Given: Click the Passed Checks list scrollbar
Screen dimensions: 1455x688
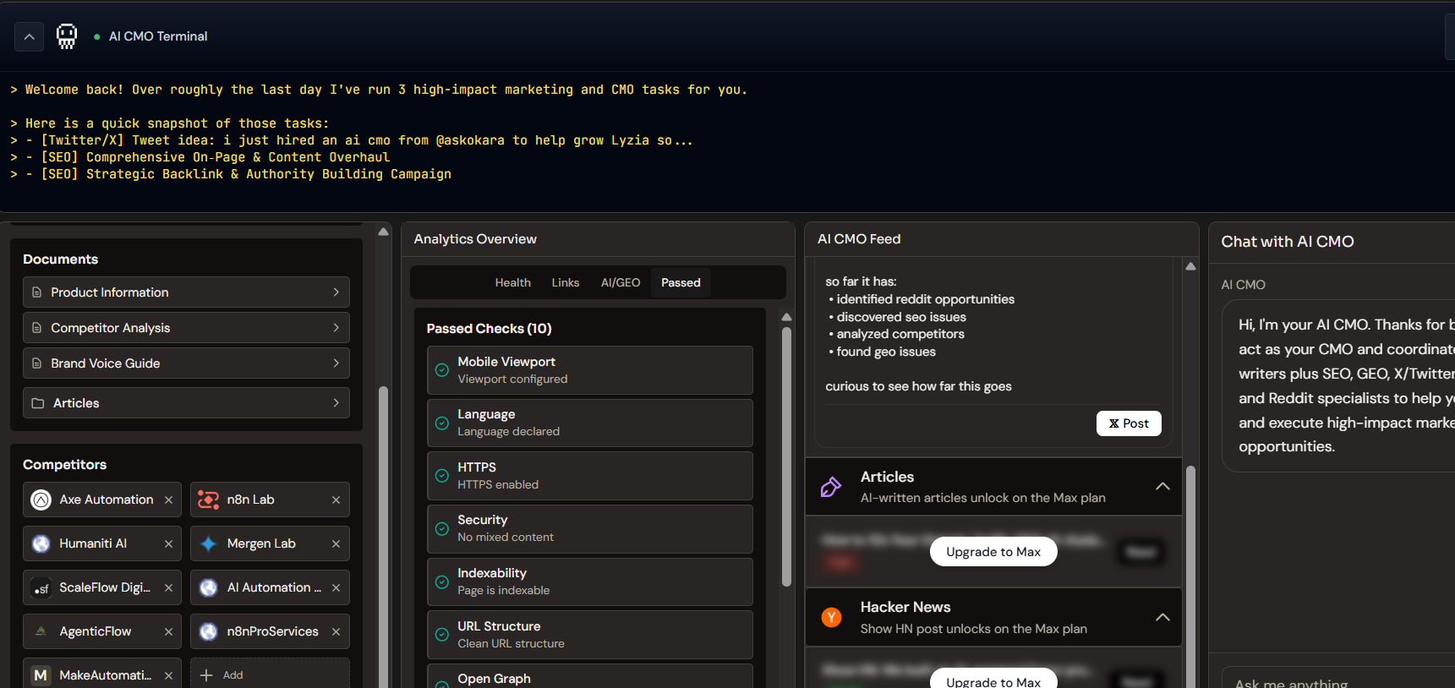Looking at the screenshot, I should [786, 456].
